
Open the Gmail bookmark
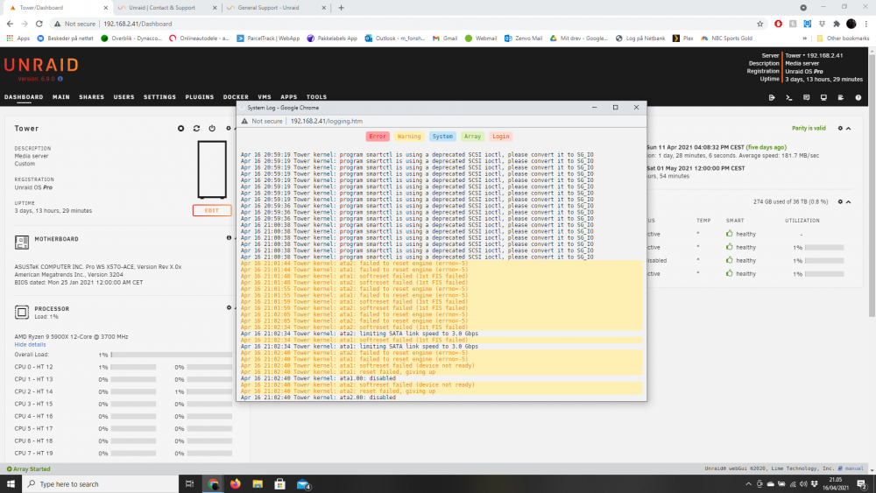pos(445,39)
